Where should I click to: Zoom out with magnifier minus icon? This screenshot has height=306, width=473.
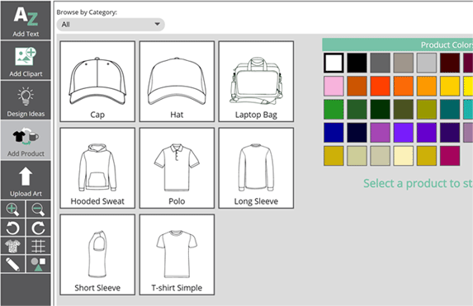point(38,209)
